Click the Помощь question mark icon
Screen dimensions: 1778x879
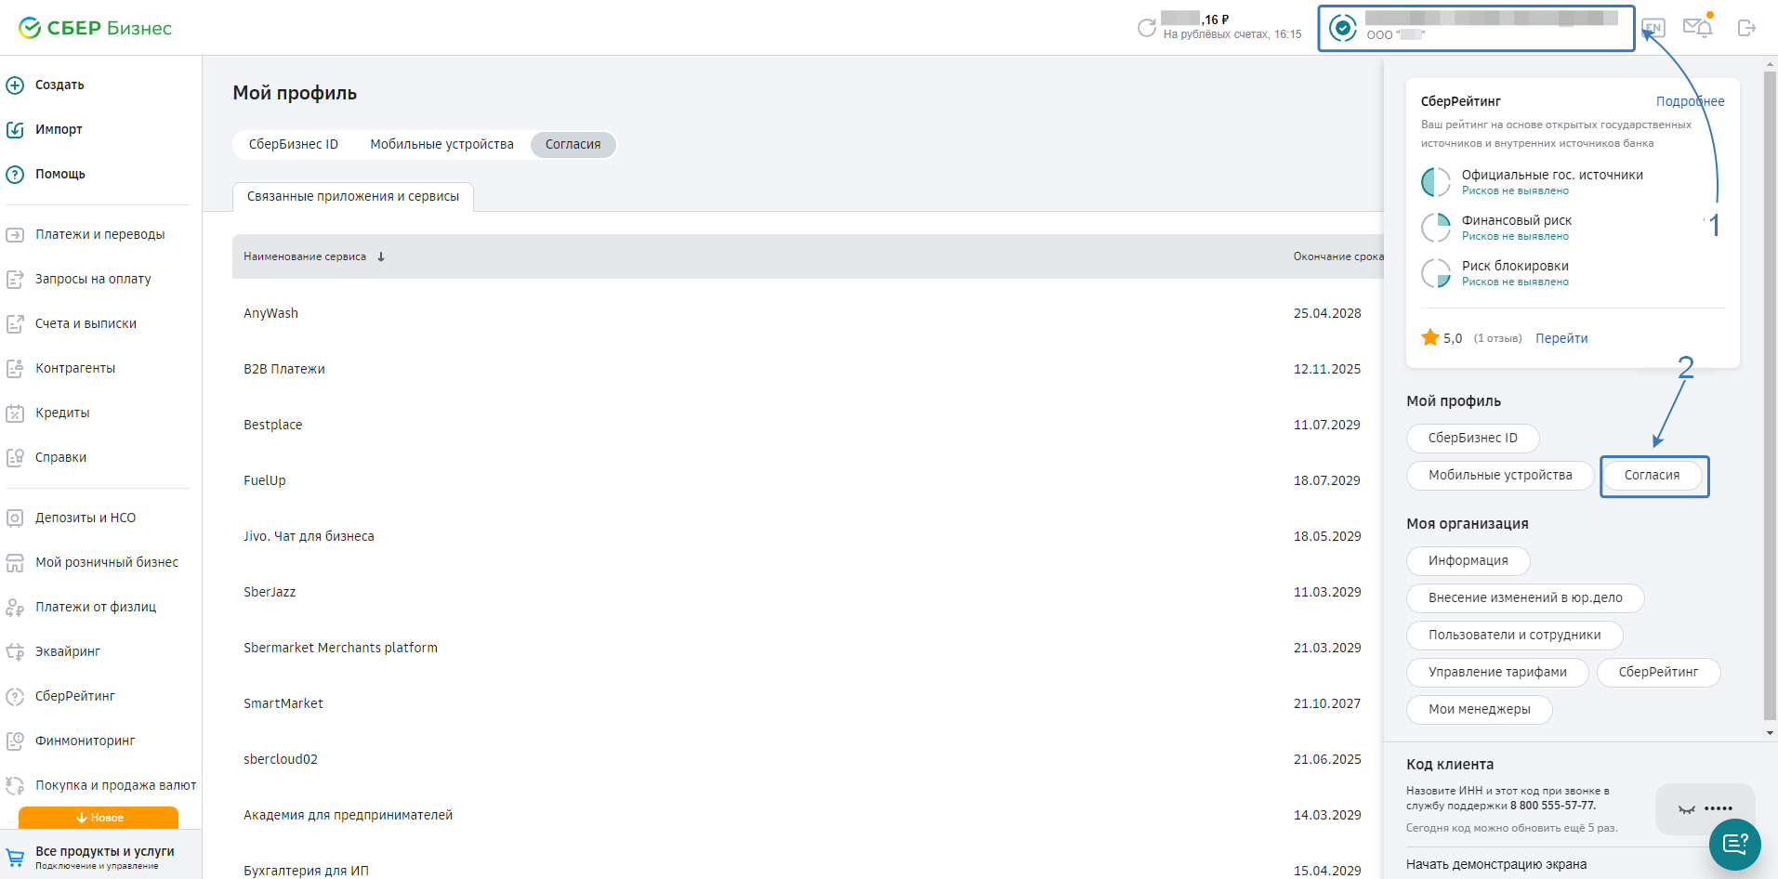15,175
